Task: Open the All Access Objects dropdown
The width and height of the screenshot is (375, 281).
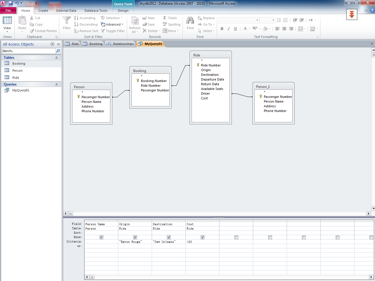Action: [x=52, y=44]
